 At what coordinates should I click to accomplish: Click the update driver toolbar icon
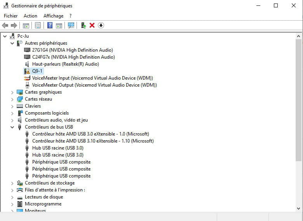coord(83,25)
